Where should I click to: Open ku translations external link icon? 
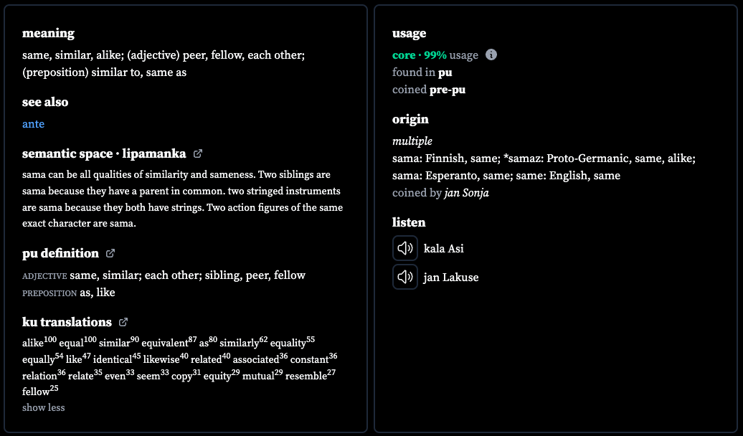pyautogui.click(x=123, y=322)
